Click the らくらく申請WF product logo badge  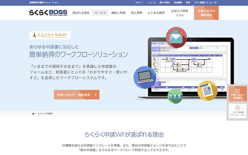[x=50, y=35]
